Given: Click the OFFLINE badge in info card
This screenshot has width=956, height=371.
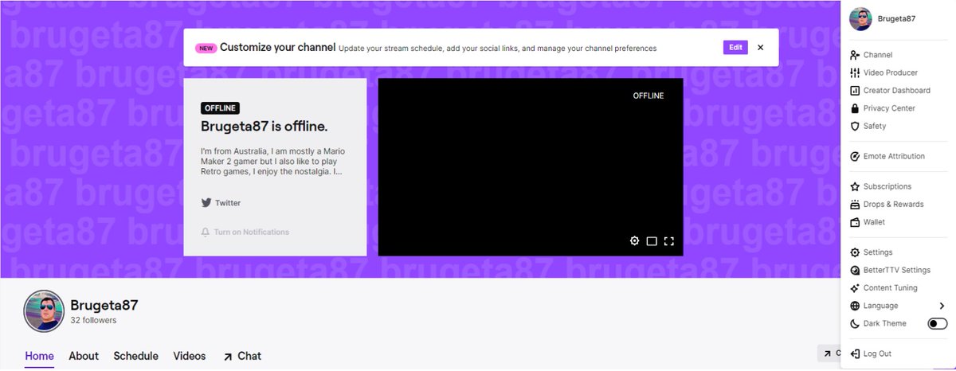Looking at the screenshot, I should tap(220, 108).
